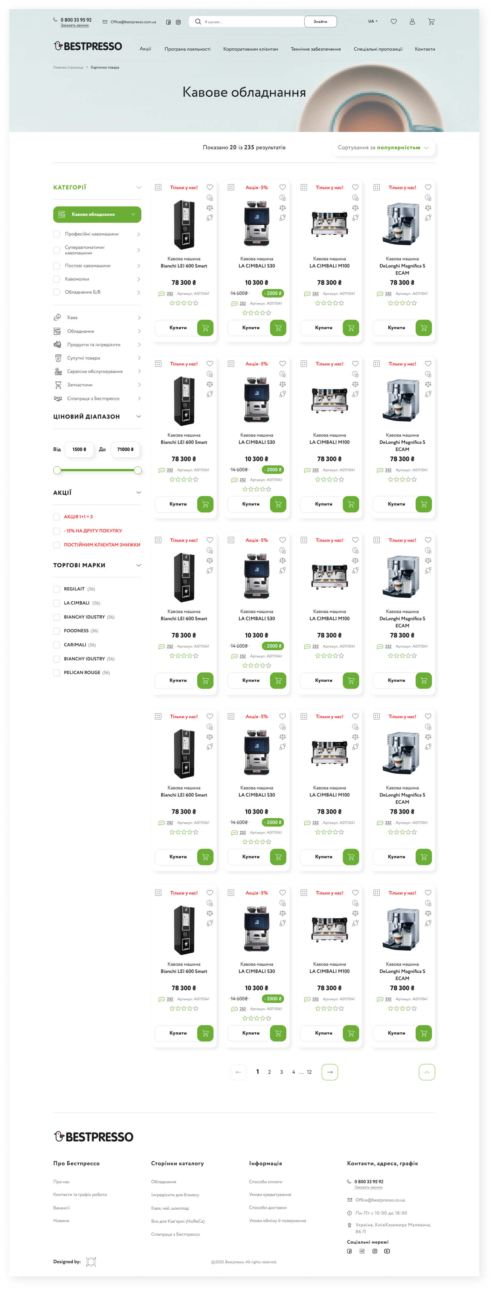Image resolution: width=493 pixels, height=1290 pixels.
Task: Click the Супутні товари sidebar icon
Action: pos(58,358)
